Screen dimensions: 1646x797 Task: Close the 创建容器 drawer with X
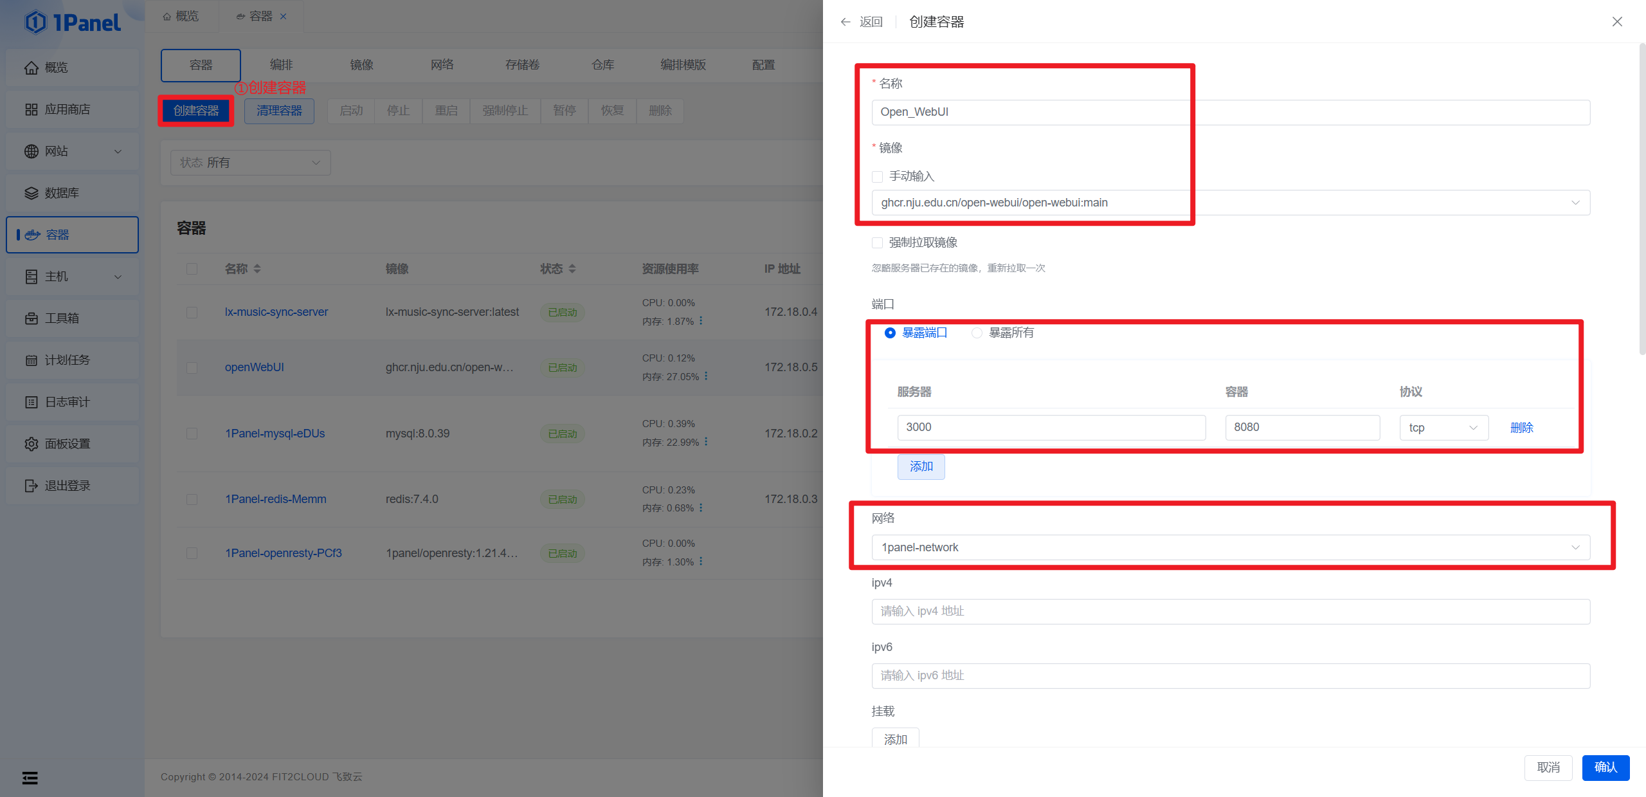click(x=1617, y=22)
